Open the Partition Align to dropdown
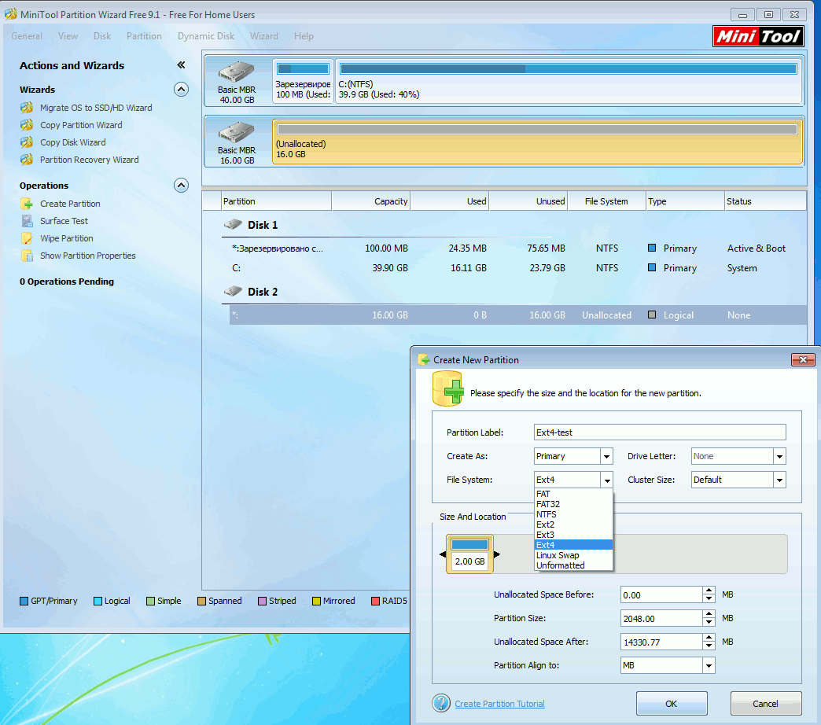Viewport: 821px width, 725px height. [709, 665]
